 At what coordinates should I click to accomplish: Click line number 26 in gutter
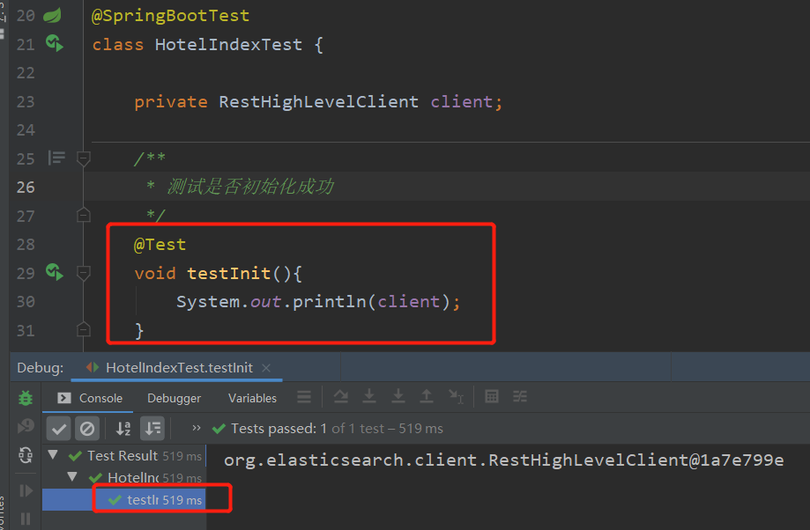click(x=26, y=187)
